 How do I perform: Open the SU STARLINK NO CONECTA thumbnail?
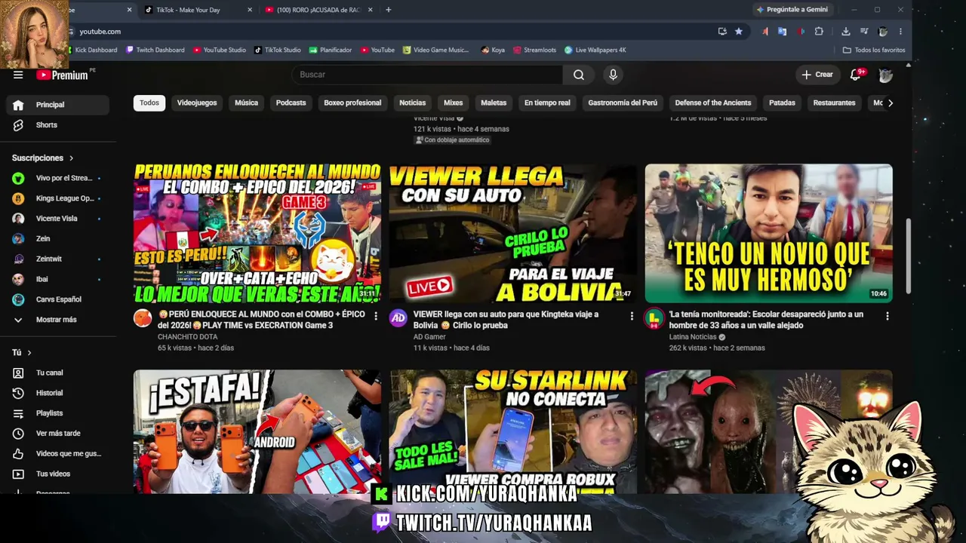pos(513,431)
